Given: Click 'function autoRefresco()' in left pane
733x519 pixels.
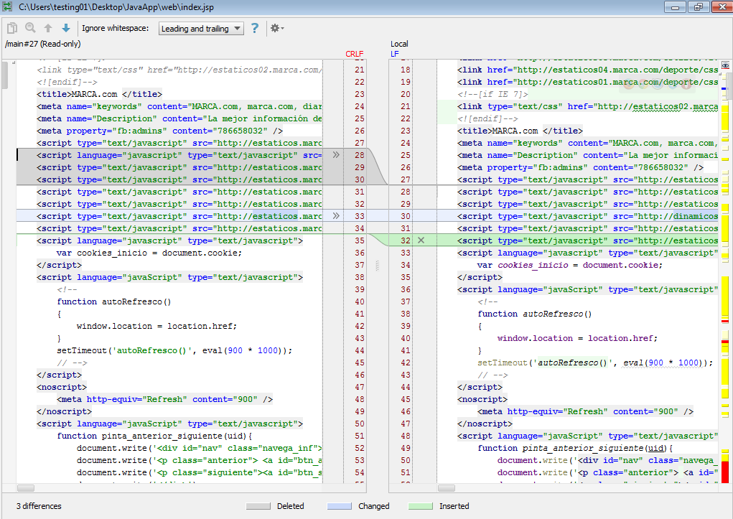Looking at the screenshot, I should coord(114,301).
